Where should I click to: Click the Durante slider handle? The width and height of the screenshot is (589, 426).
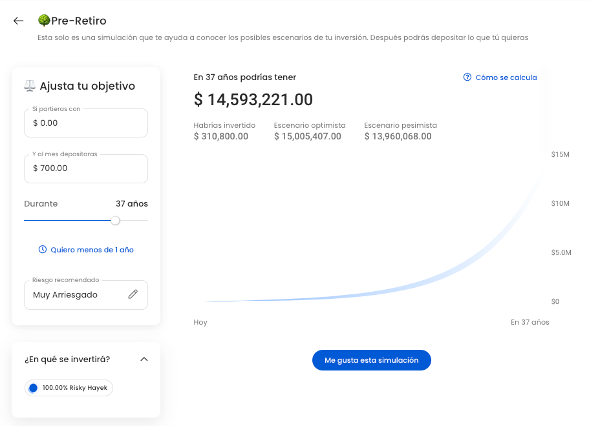click(x=115, y=221)
